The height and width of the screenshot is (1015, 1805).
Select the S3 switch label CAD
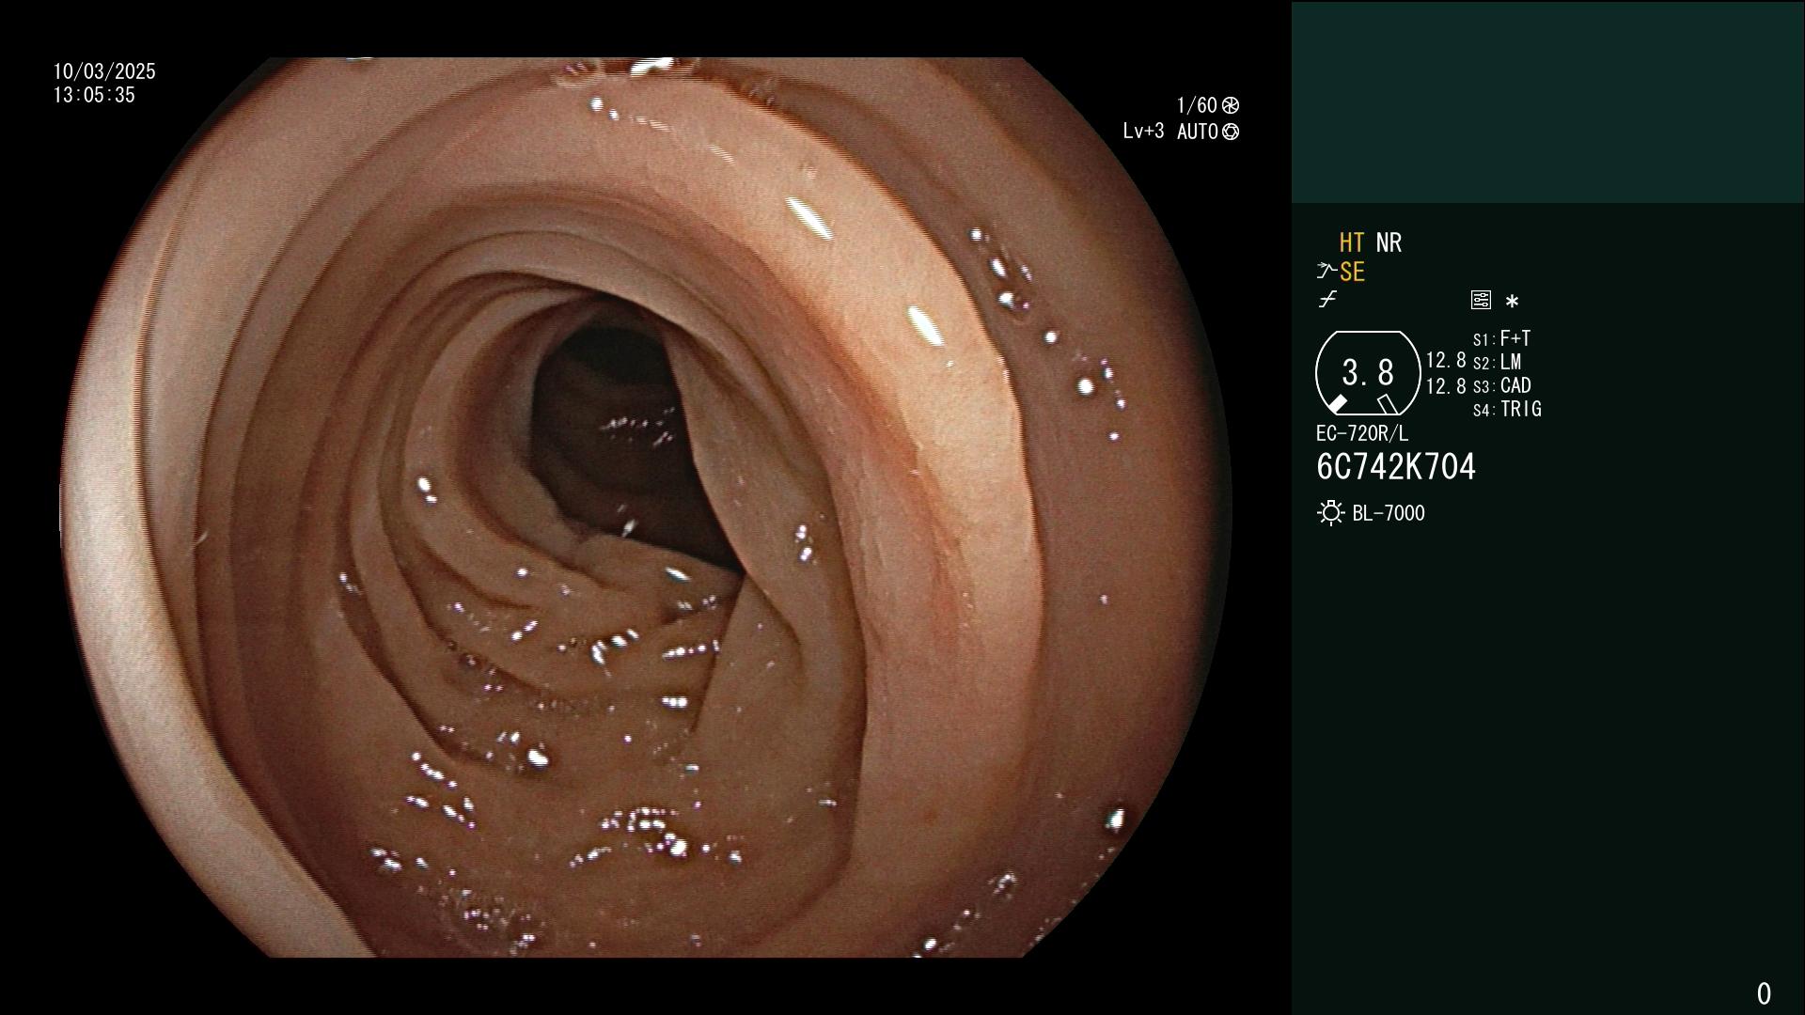[1515, 385]
